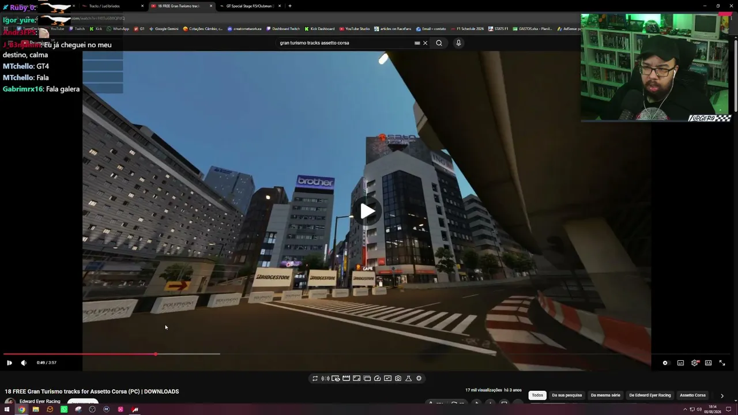This screenshot has width=738, height=415.
Task: Click the video title '18 FREE Gran Turismo tracks'
Action: tap(92, 391)
